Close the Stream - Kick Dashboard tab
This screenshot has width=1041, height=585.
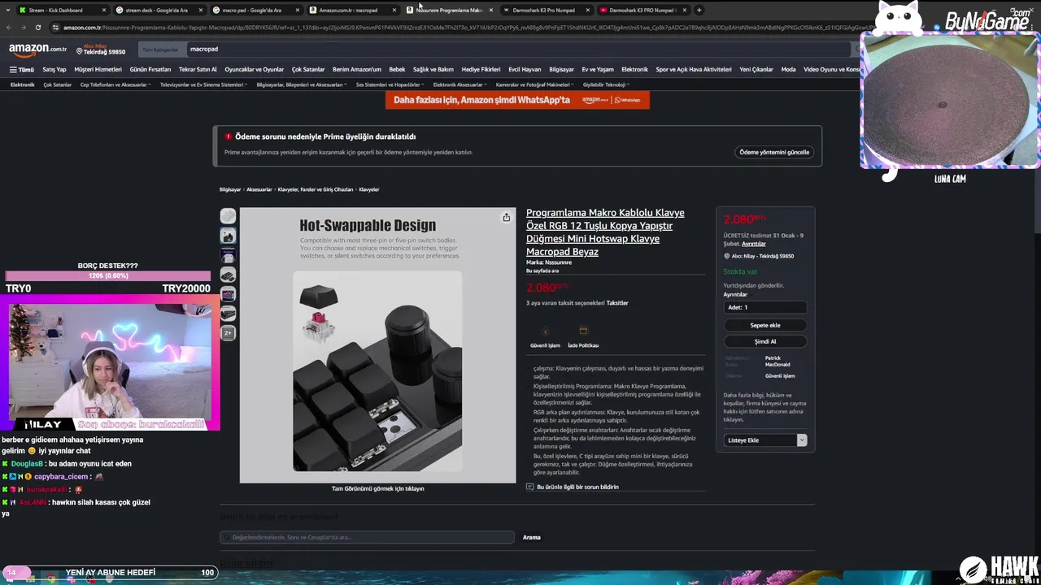pyautogui.click(x=104, y=10)
